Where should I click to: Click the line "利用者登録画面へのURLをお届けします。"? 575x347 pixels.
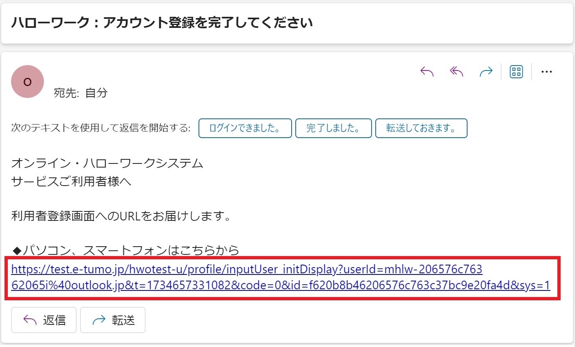(x=121, y=216)
